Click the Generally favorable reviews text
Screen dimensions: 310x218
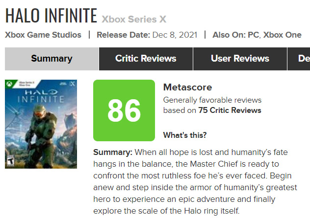[212, 100]
